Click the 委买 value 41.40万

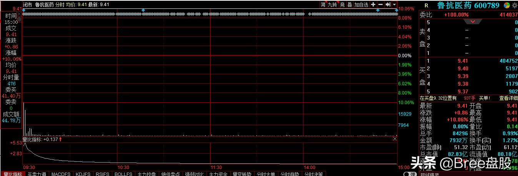[11, 96]
